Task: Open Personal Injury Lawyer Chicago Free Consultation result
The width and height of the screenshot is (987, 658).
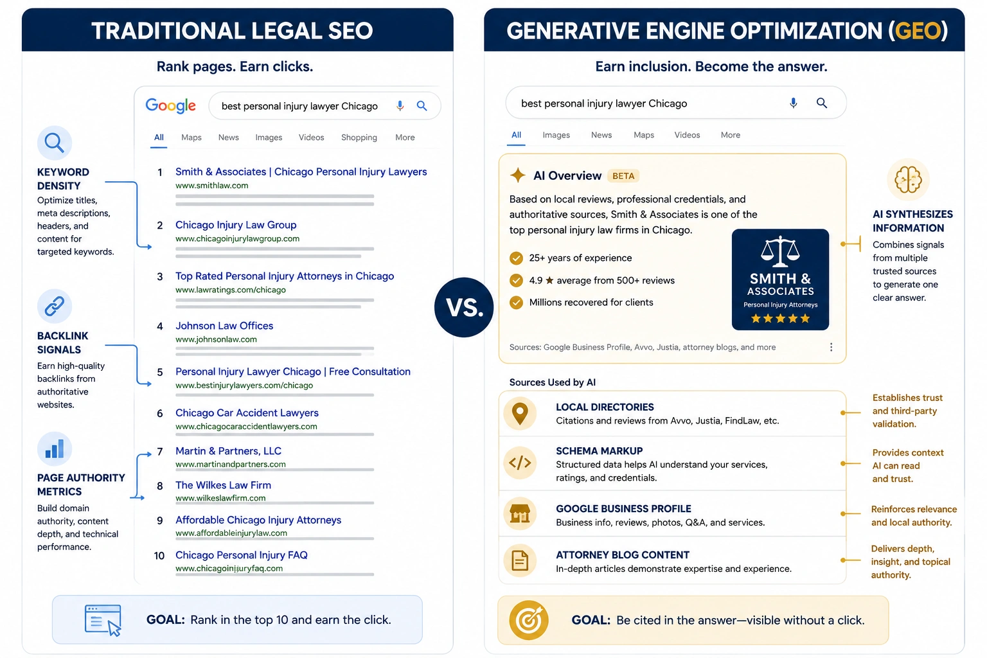Action: coord(293,371)
